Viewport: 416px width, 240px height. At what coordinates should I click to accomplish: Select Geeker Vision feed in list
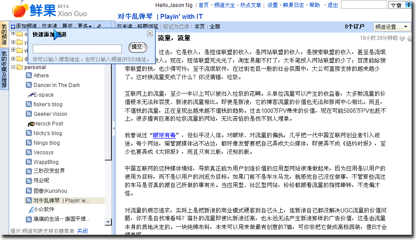[50, 114]
